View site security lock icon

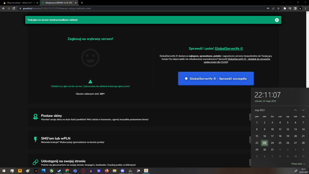(x=20, y=8)
